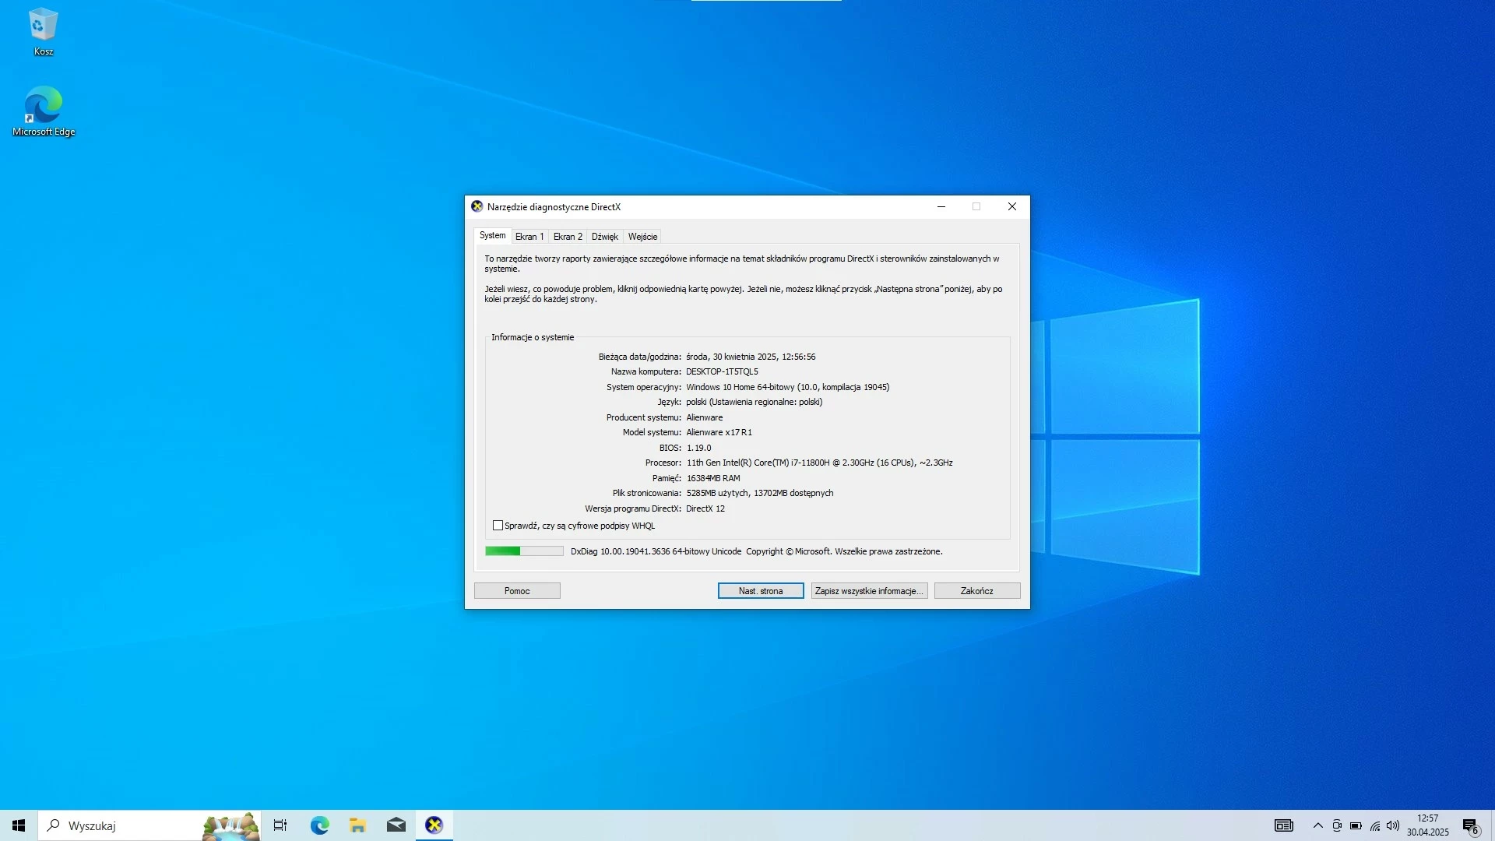Open the Mail app on the taskbar
The width and height of the screenshot is (1495, 841).
click(396, 825)
